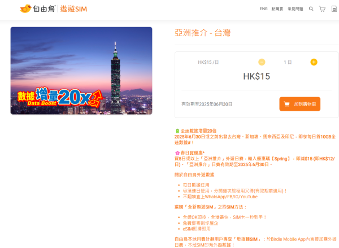This screenshot has width=339, height=248.
Task: Click the 亞洲推介 - 台灣 product title
Action: [x=203, y=33]
